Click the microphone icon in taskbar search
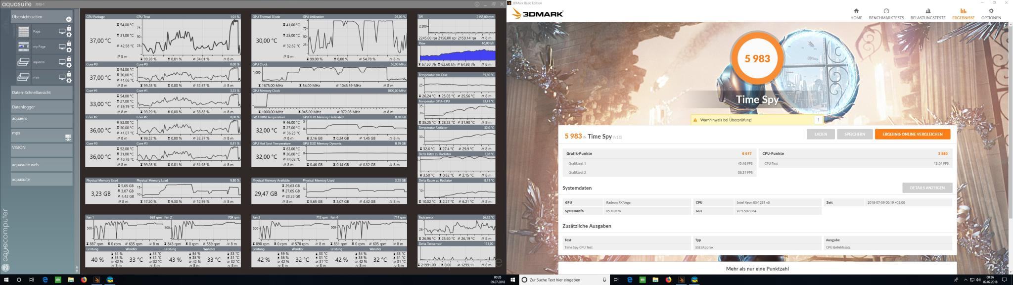Image resolution: width=1013 pixels, height=285 pixels. pos(604,280)
